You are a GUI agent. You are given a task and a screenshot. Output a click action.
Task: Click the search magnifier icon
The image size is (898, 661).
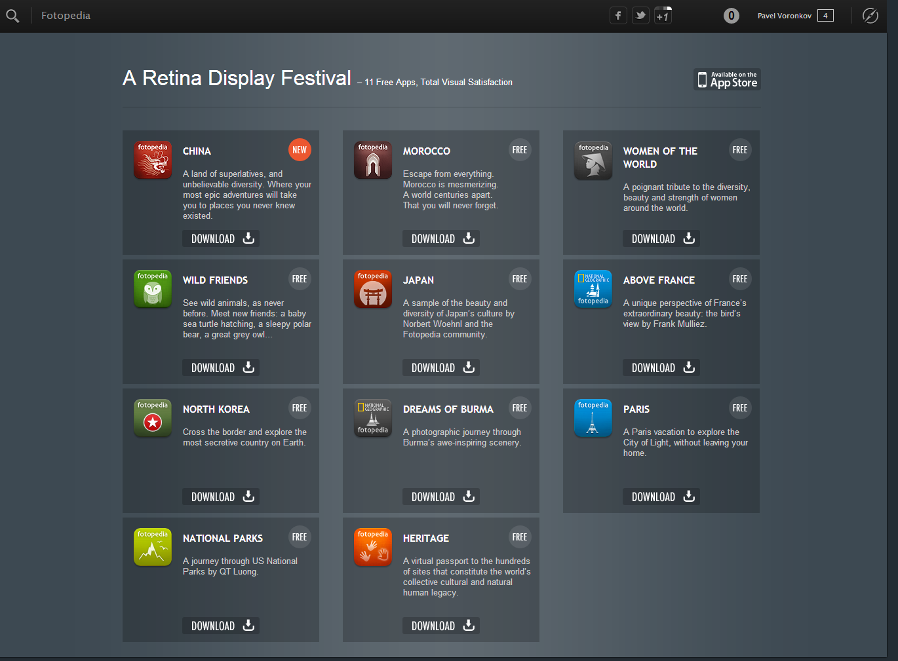pos(12,16)
